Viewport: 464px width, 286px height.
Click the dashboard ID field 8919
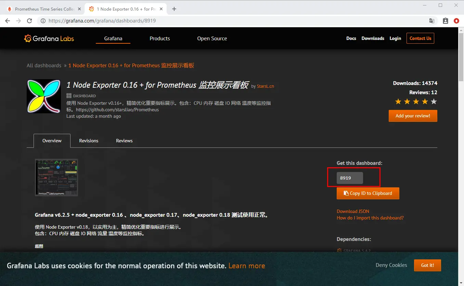(350, 178)
